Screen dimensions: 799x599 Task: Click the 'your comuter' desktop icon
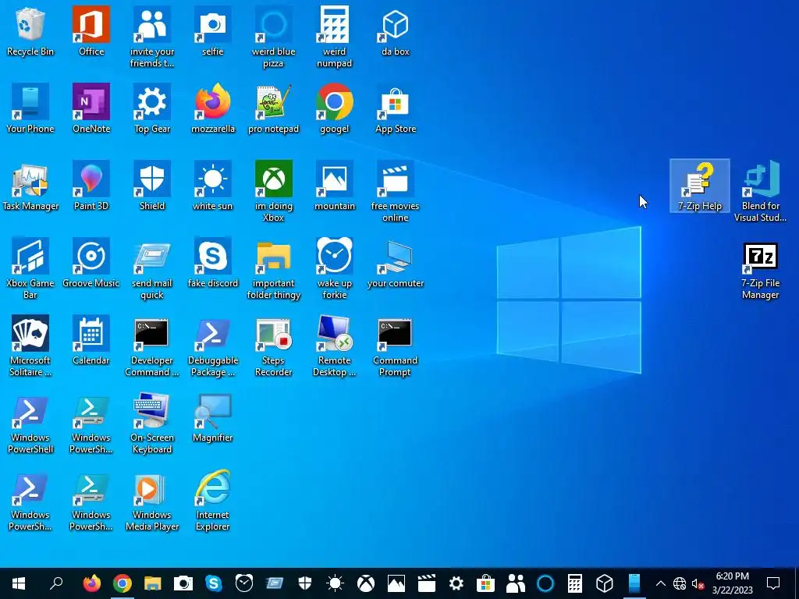point(396,264)
